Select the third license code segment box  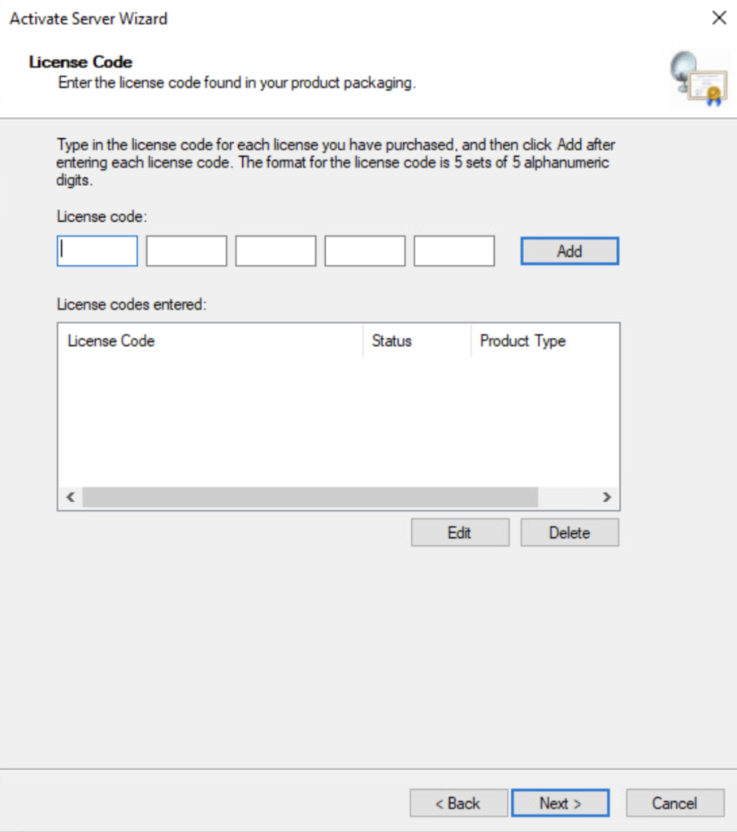(x=275, y=251)
